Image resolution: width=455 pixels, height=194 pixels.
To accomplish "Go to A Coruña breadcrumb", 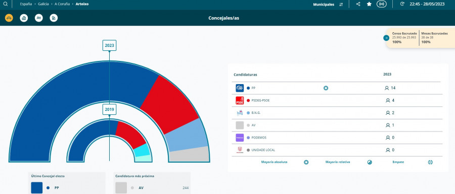I will tap(62, 5).
